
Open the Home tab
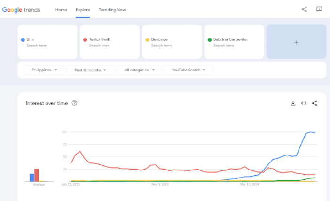[61, 10]
